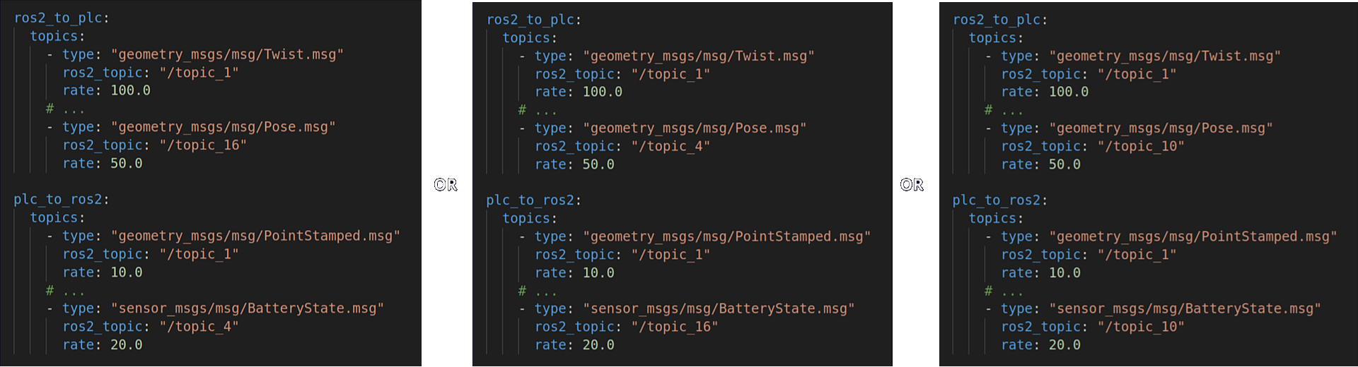Viewport: 1358px width, 367px height.
Task: Click "/topic_4" string in the left code panel
Action: 199,327
